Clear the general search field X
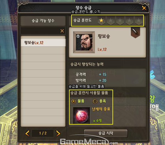Image resolution: width=165 pixels, height=145 pixels. (x=62, y=31)
